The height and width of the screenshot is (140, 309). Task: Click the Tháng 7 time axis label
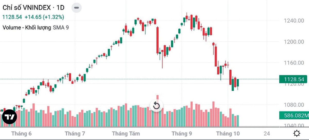pos(75,134)
